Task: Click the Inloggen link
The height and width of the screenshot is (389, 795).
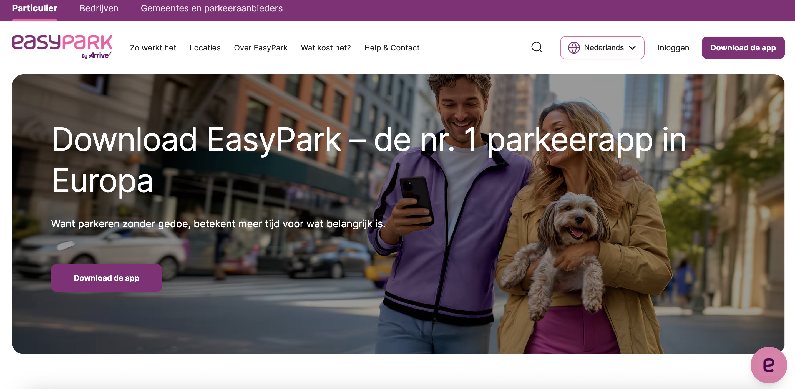Action: [673, 48]
